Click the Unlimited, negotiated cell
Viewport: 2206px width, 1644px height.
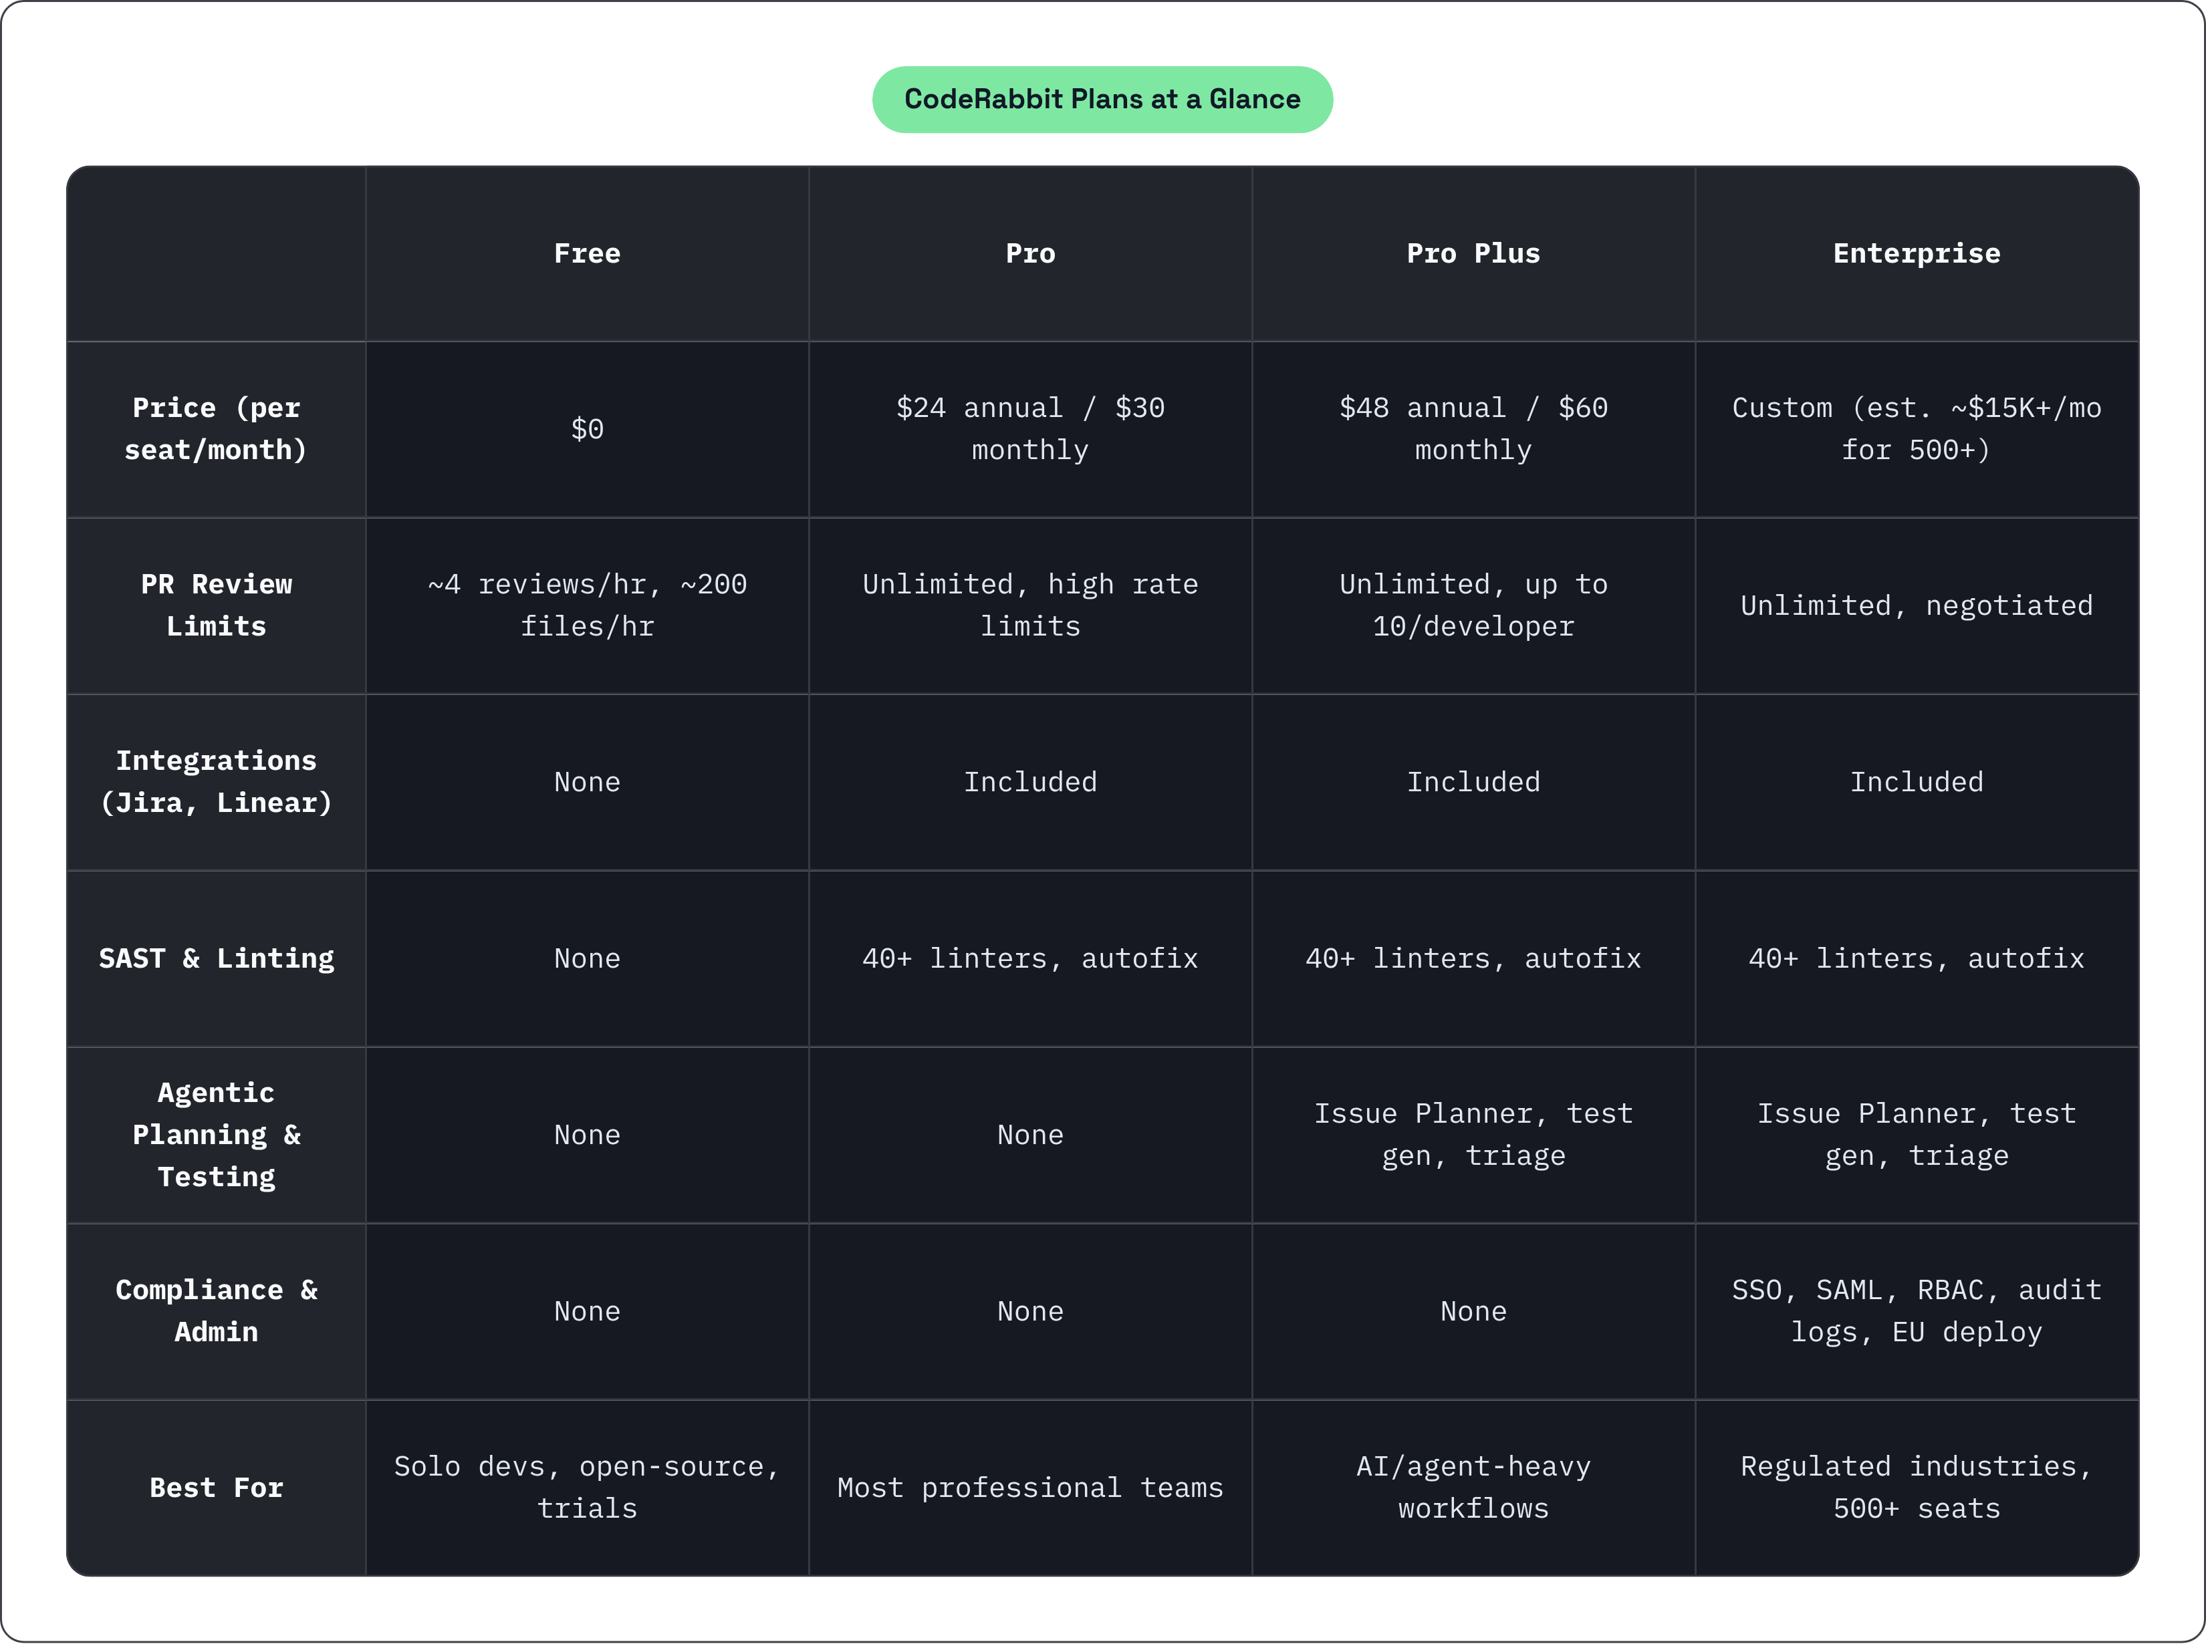click(1917, 605)
